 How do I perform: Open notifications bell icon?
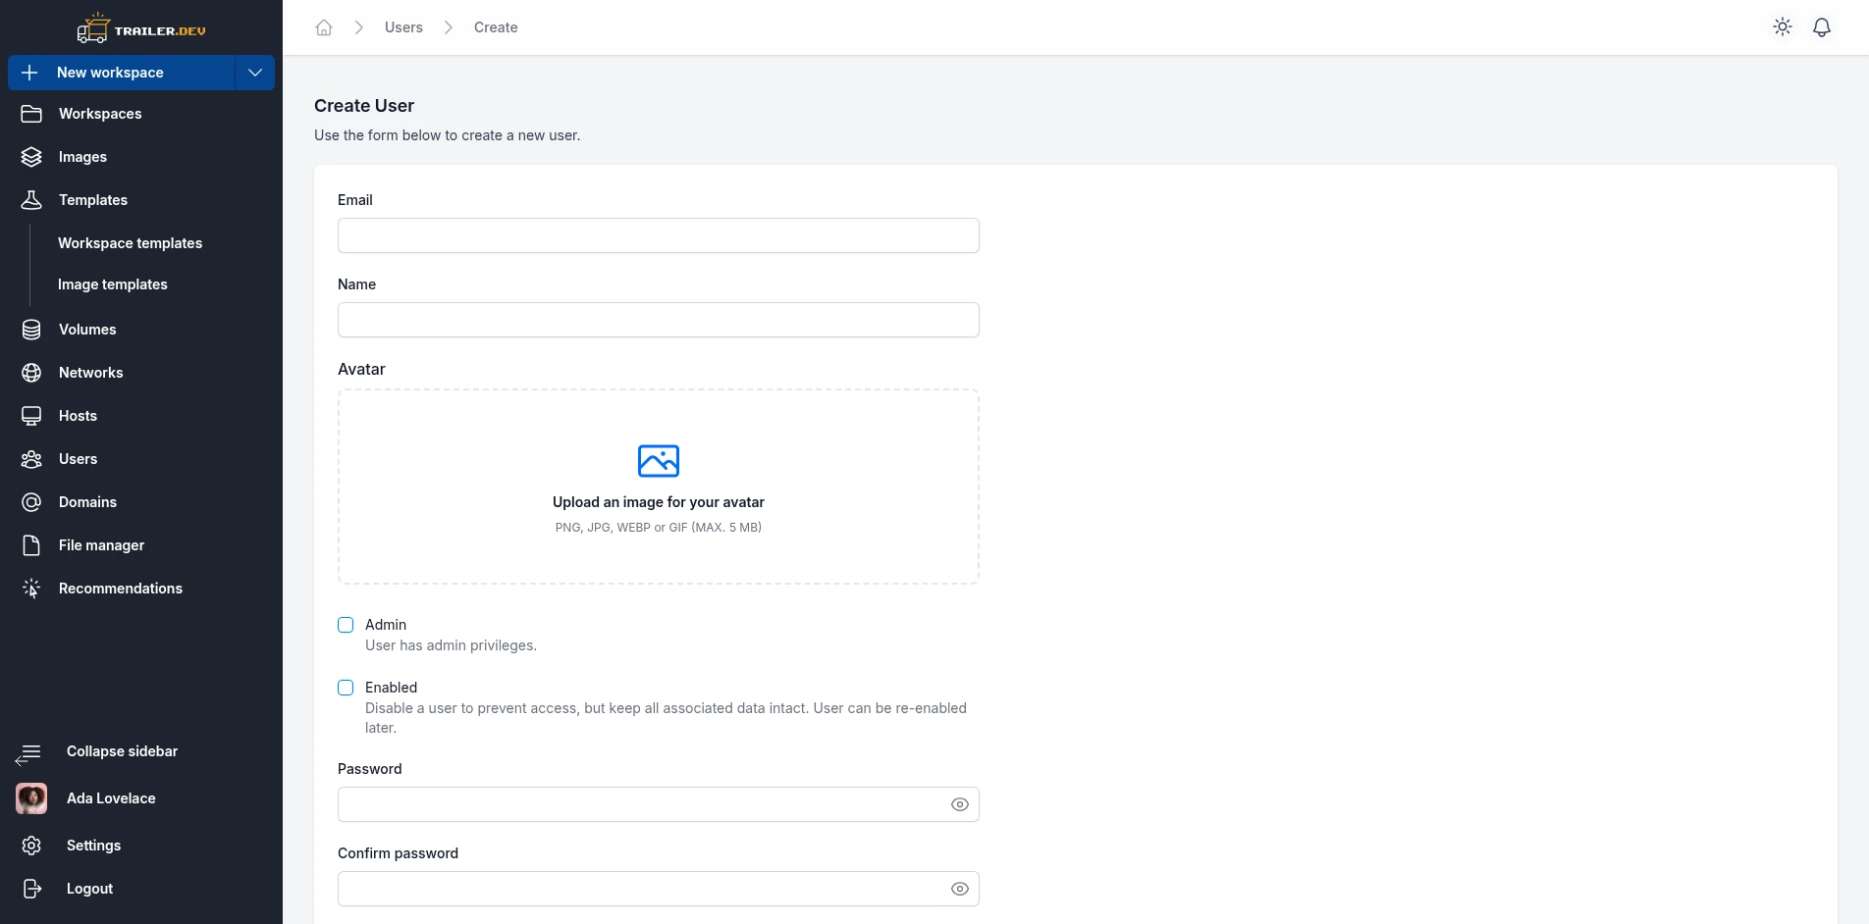[x=1822, y=27]
